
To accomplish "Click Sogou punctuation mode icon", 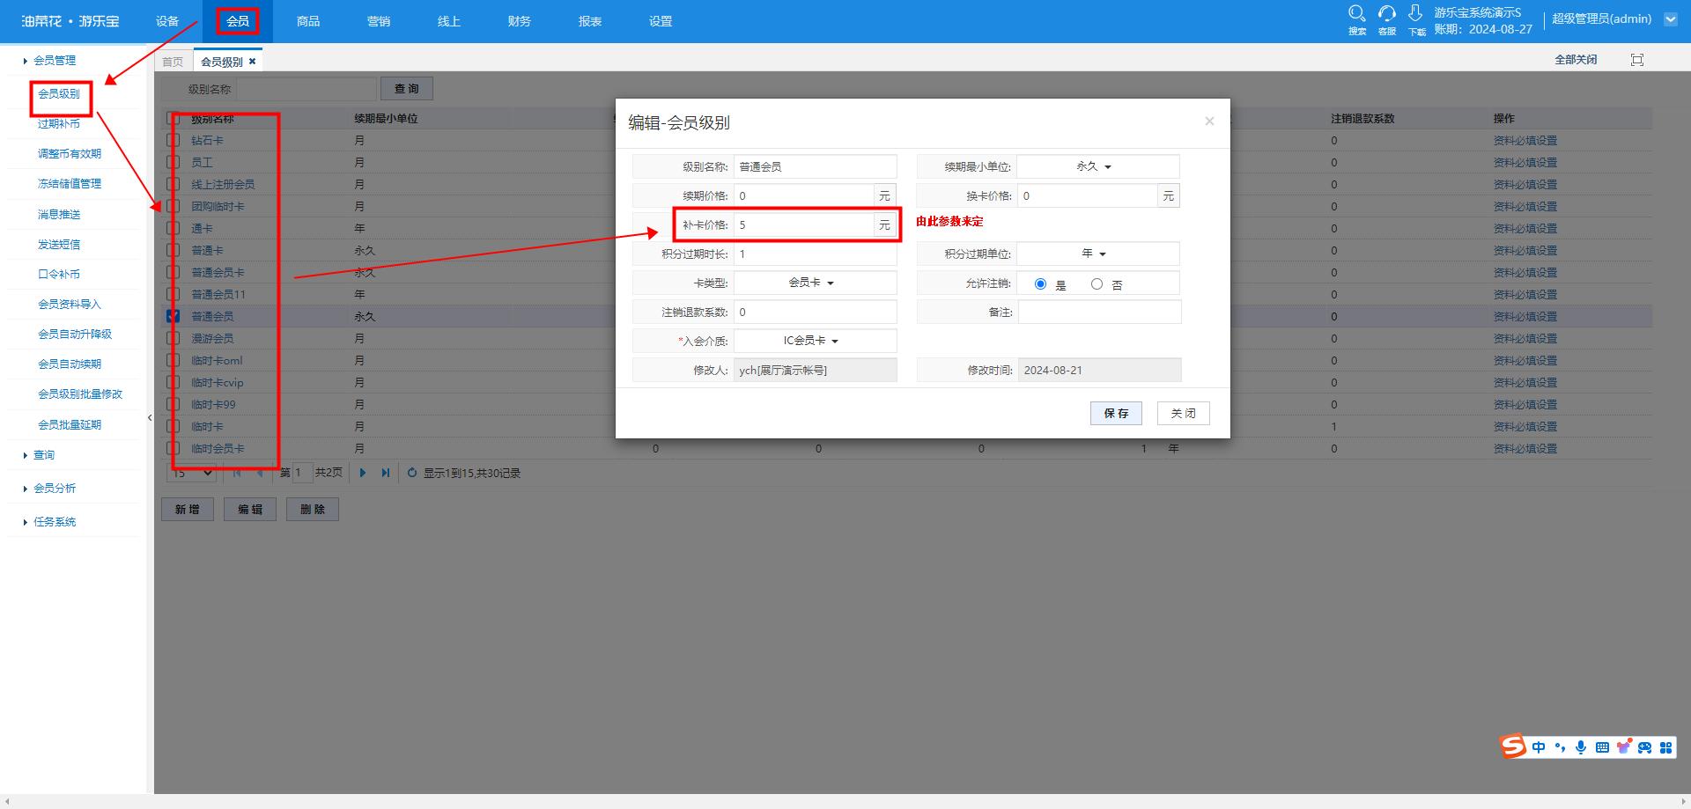I will pyautogui.click(x=1560, y=747).
